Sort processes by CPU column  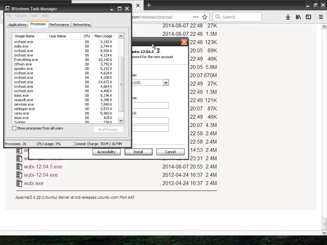coord(86,36)
